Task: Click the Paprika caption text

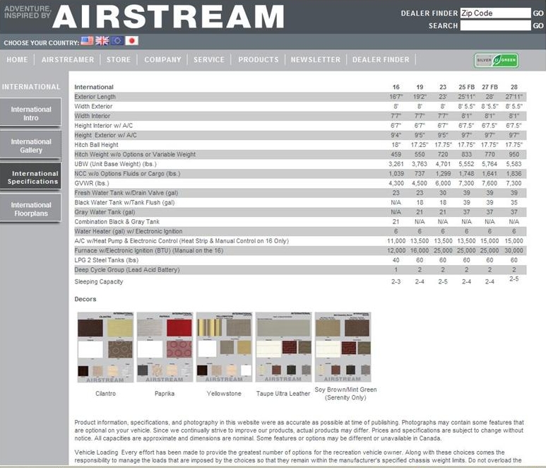Action: point(165,394)
